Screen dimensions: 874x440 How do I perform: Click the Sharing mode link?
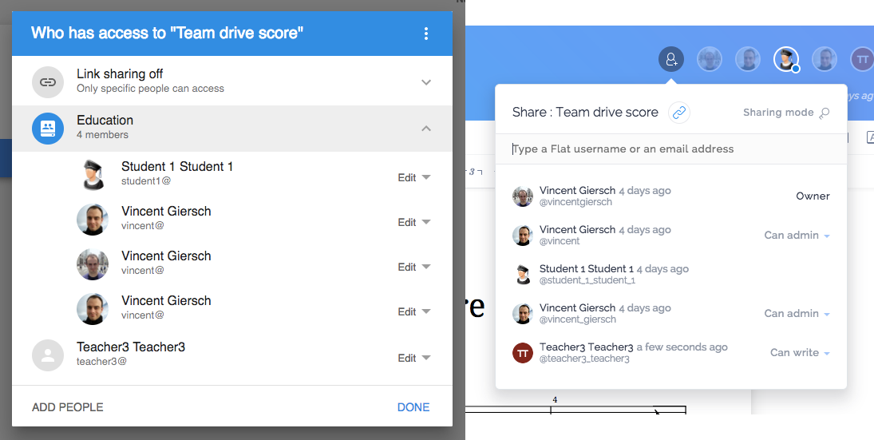coord(778,113)
